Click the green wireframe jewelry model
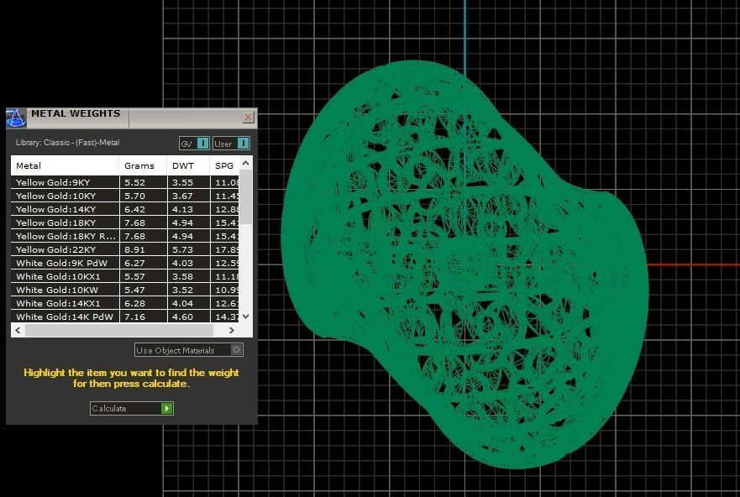 point(464,264)
